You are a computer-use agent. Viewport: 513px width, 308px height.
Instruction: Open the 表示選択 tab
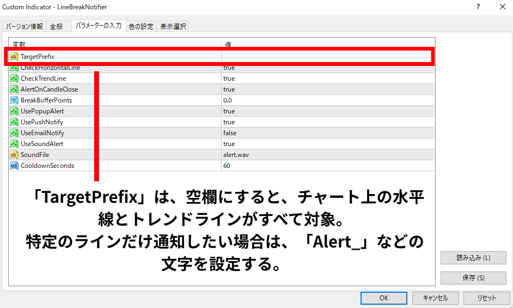173,26
